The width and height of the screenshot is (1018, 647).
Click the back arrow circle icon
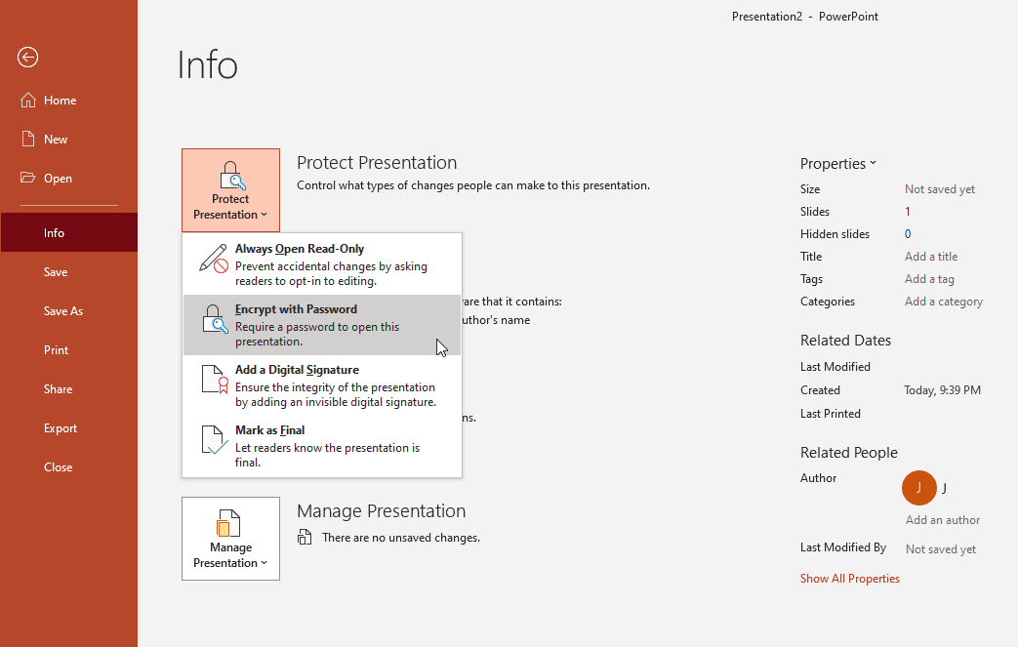(x=28, y=58)
